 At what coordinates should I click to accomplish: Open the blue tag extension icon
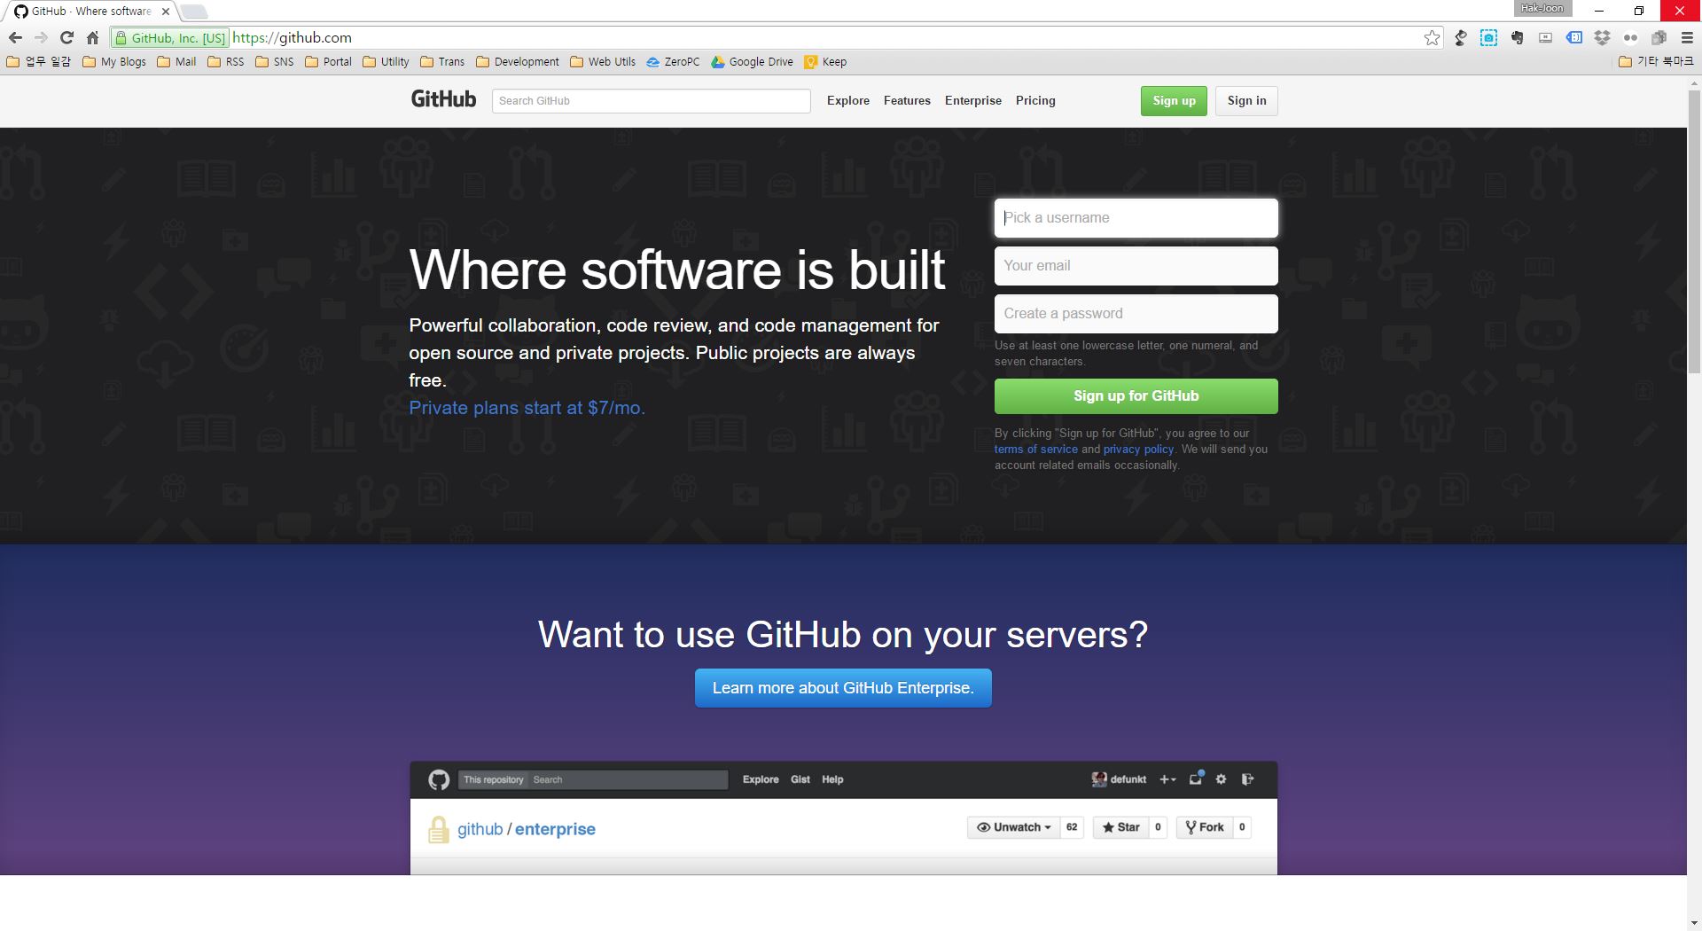pyautogui.click(x=1573, y=37)
